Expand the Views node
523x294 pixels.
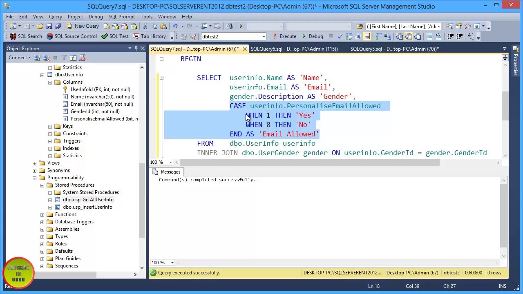click(x=34, y=163)
